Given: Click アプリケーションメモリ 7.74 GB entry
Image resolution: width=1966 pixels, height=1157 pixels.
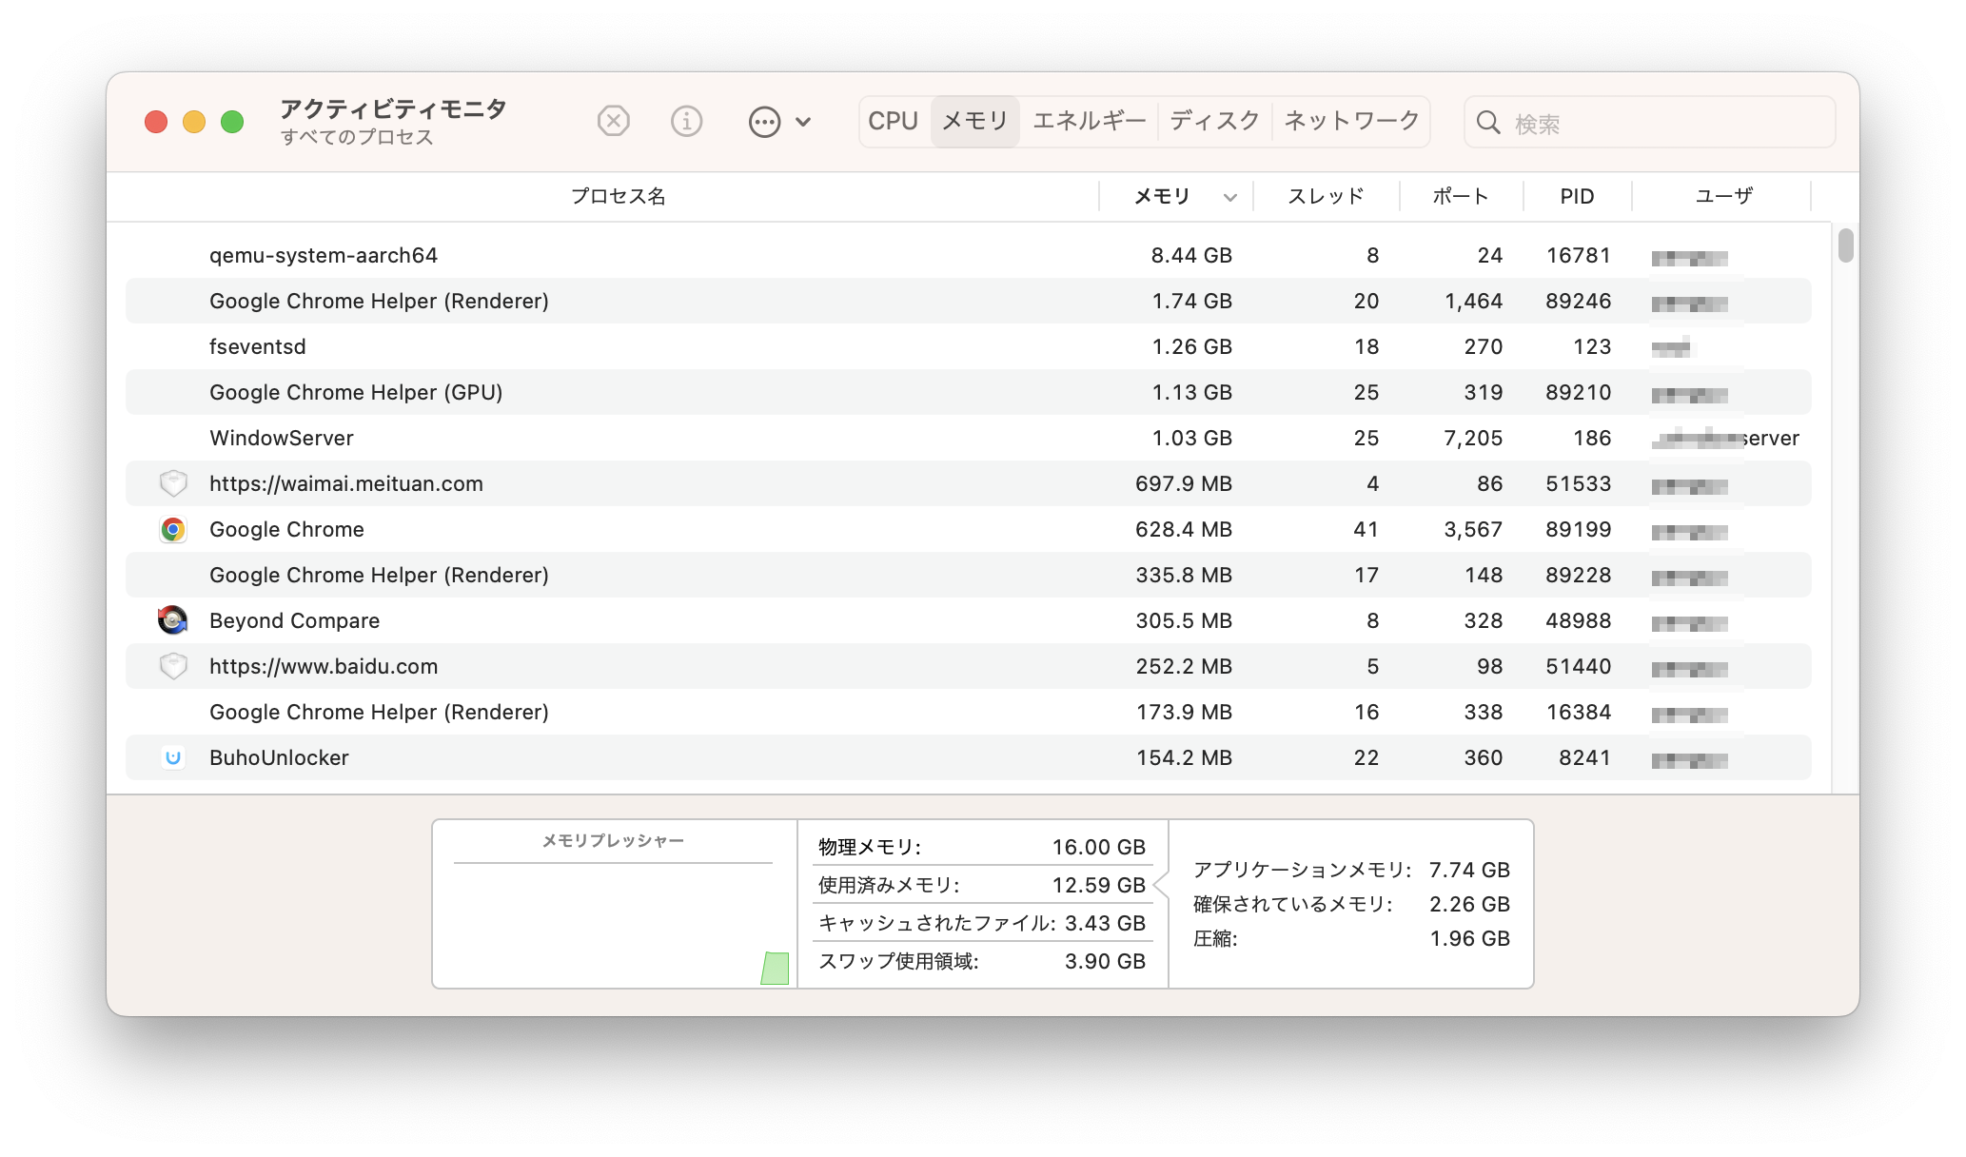Looking at the screenshot, I should tap(1351, 870).
